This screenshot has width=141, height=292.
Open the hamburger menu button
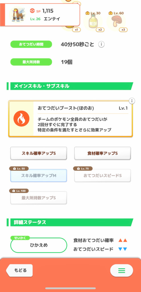tap(121, 270)
